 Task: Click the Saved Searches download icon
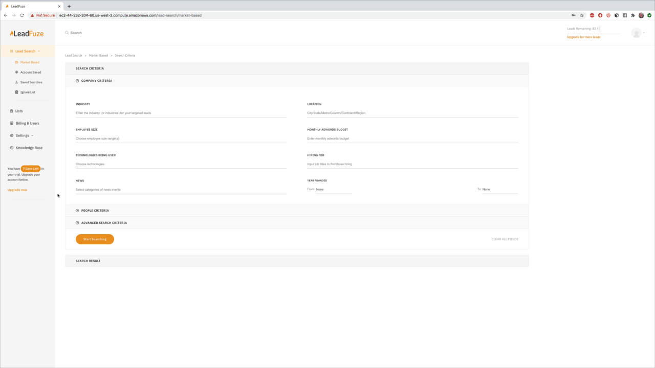click(x=17, y=82)
